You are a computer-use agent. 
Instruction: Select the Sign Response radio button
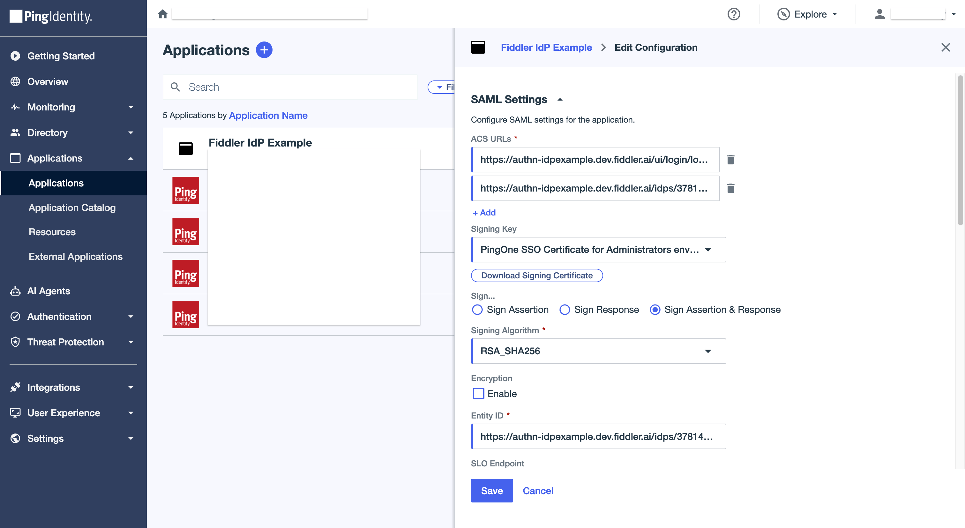pyautogui.click(x=564, y=310)
